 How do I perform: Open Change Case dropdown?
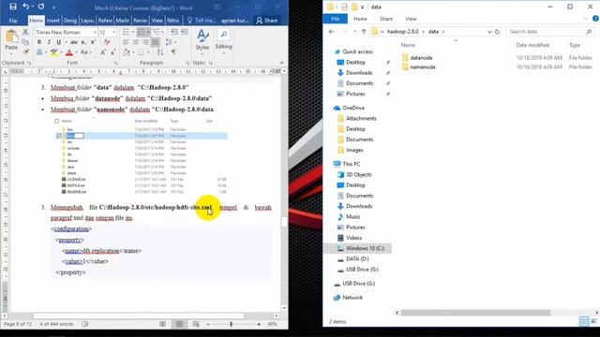pyautogui.click(x=85, y=52)
